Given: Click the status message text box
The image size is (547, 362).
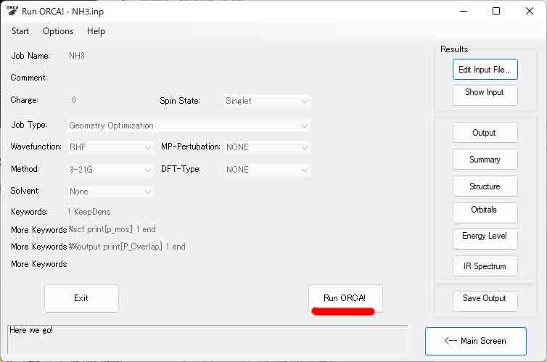Looking at the screenshot, I should tap(207, 339).
